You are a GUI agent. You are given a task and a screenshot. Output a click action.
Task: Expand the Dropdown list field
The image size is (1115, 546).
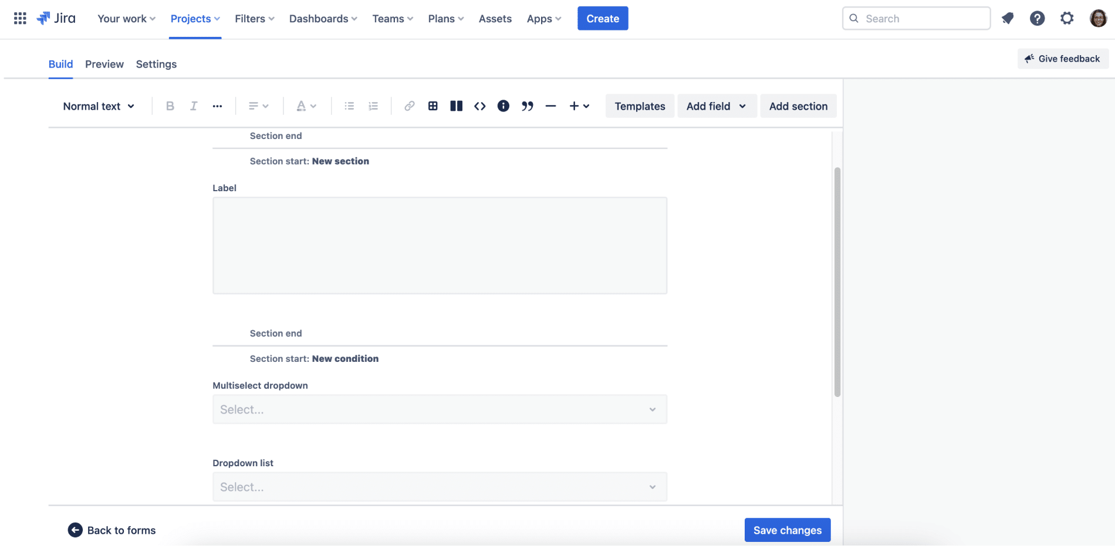point(440,487)
